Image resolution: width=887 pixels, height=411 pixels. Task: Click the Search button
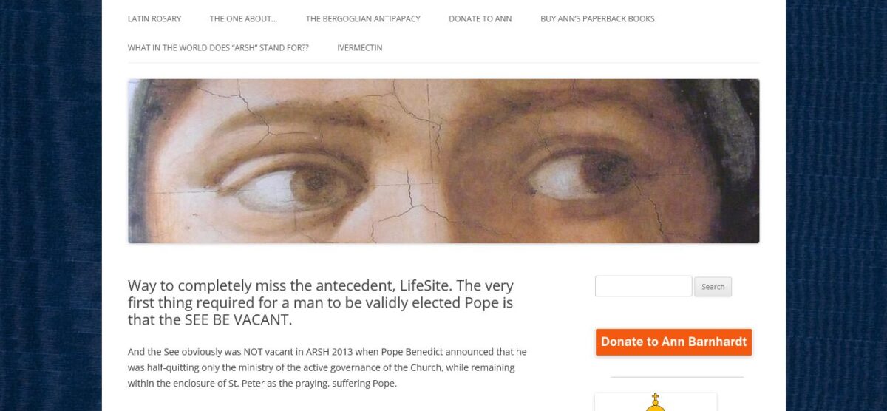[x=713, y=287]
